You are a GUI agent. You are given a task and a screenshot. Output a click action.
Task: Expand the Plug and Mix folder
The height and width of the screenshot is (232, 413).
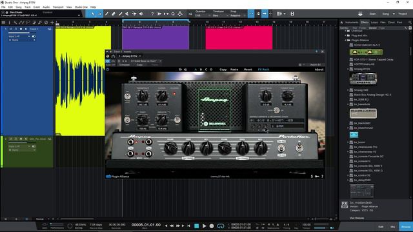[x=346, y=35]
